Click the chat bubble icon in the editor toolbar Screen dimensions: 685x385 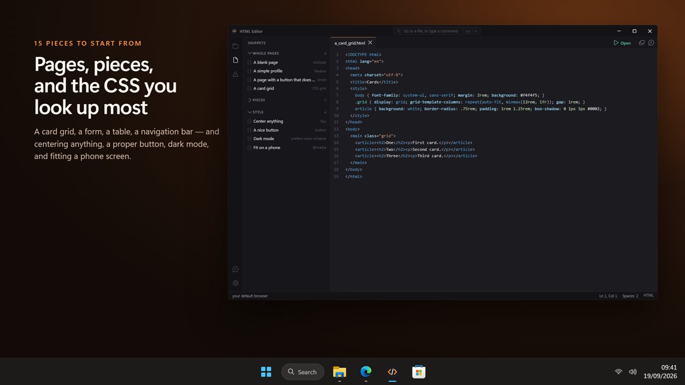coord(651,43)
